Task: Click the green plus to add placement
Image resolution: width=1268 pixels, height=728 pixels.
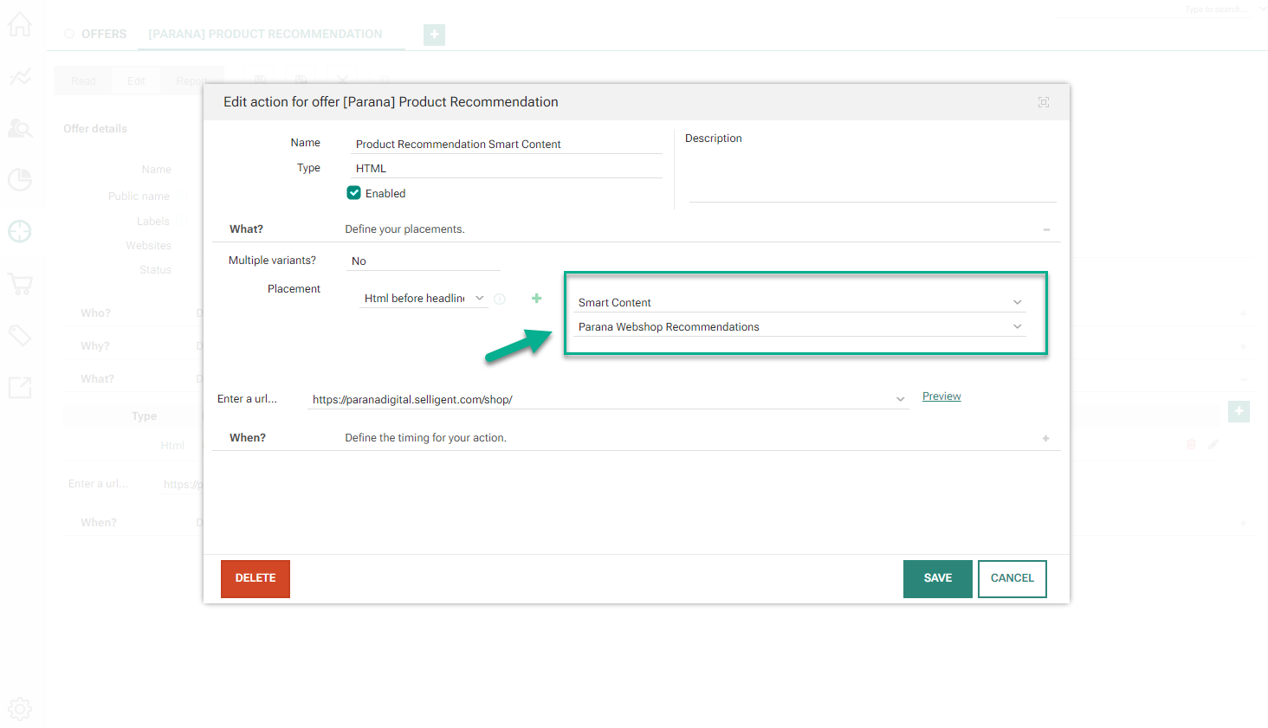Action: (x=537, y=299)
